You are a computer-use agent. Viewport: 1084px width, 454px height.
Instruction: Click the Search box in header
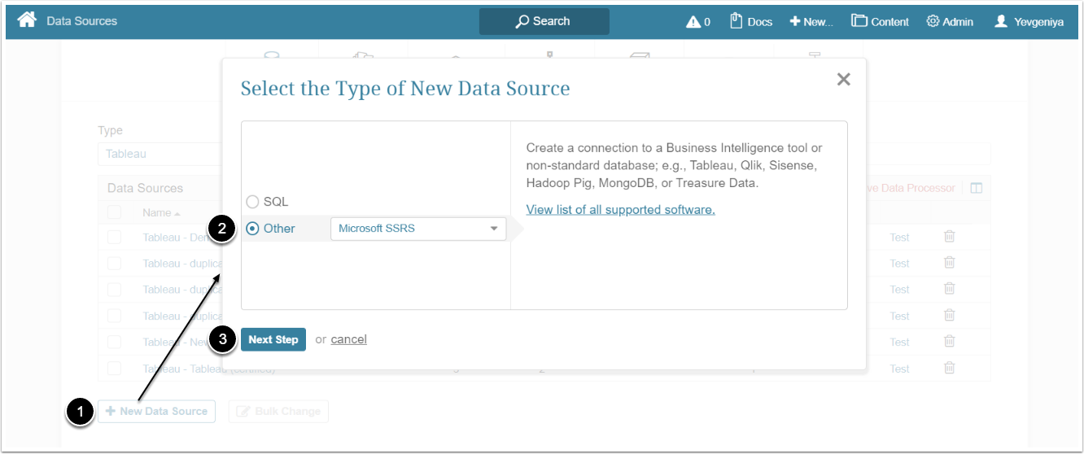(x=544, y=21)
